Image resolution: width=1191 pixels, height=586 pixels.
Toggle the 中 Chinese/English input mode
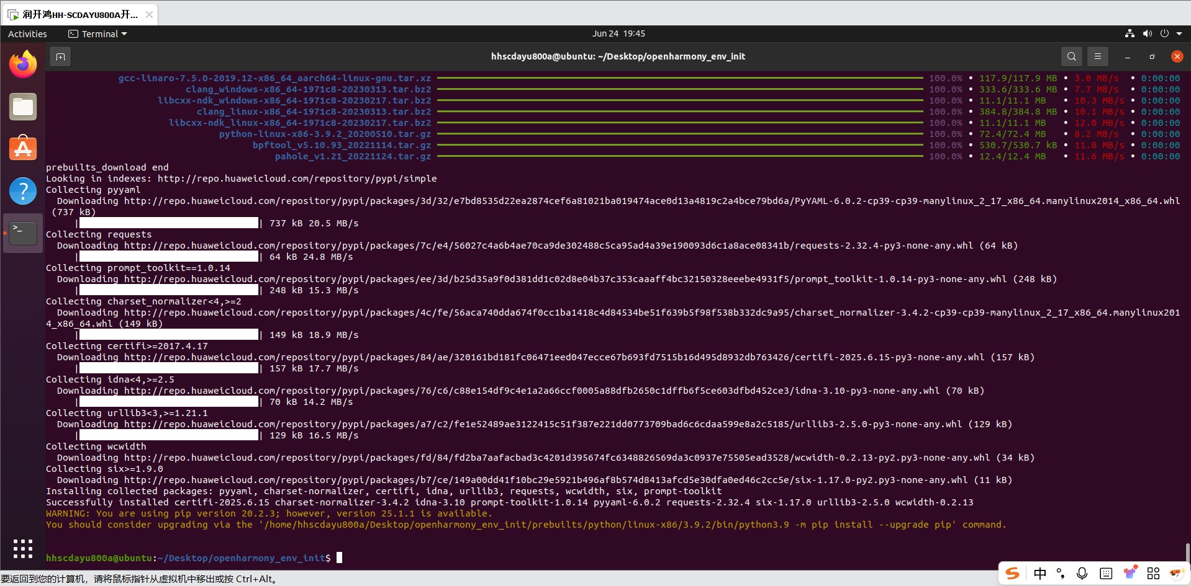click(1040, 574)
